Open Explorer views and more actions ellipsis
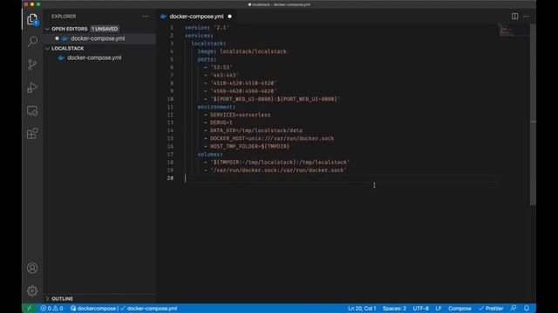Image resolution: width=558 pixels, height=313 pixels. coord(146,17)
